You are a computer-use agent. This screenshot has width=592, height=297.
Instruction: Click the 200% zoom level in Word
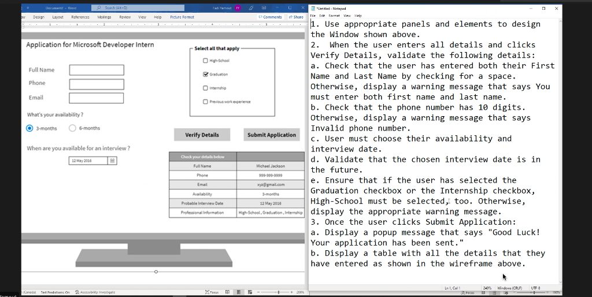click(x=301, y=292)
